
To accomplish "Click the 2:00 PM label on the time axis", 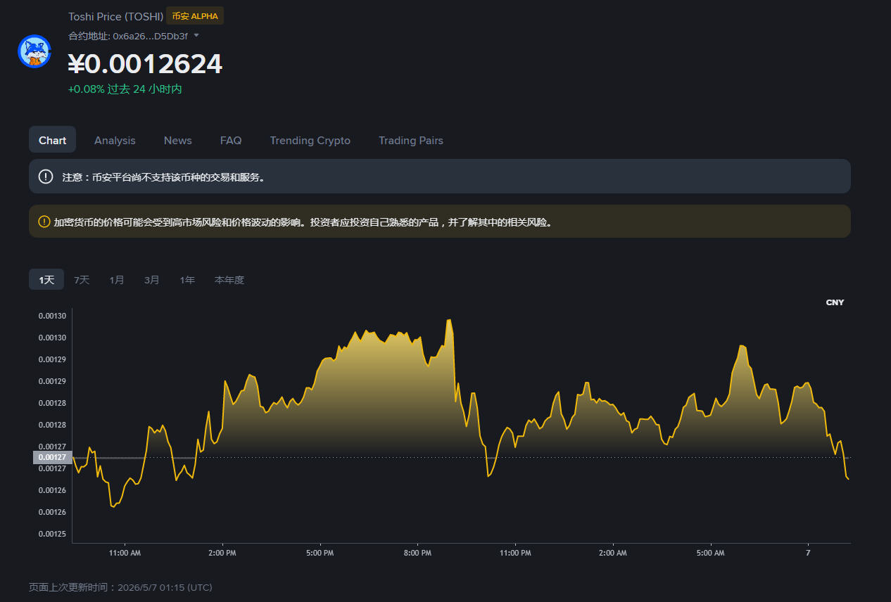I will click(x=222, y=553).
